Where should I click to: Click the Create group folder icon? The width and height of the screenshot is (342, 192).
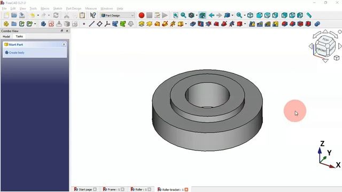(14, 23)
